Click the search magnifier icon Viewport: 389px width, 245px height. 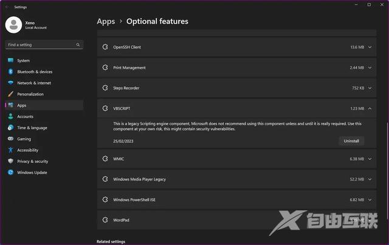pos(78,45)
